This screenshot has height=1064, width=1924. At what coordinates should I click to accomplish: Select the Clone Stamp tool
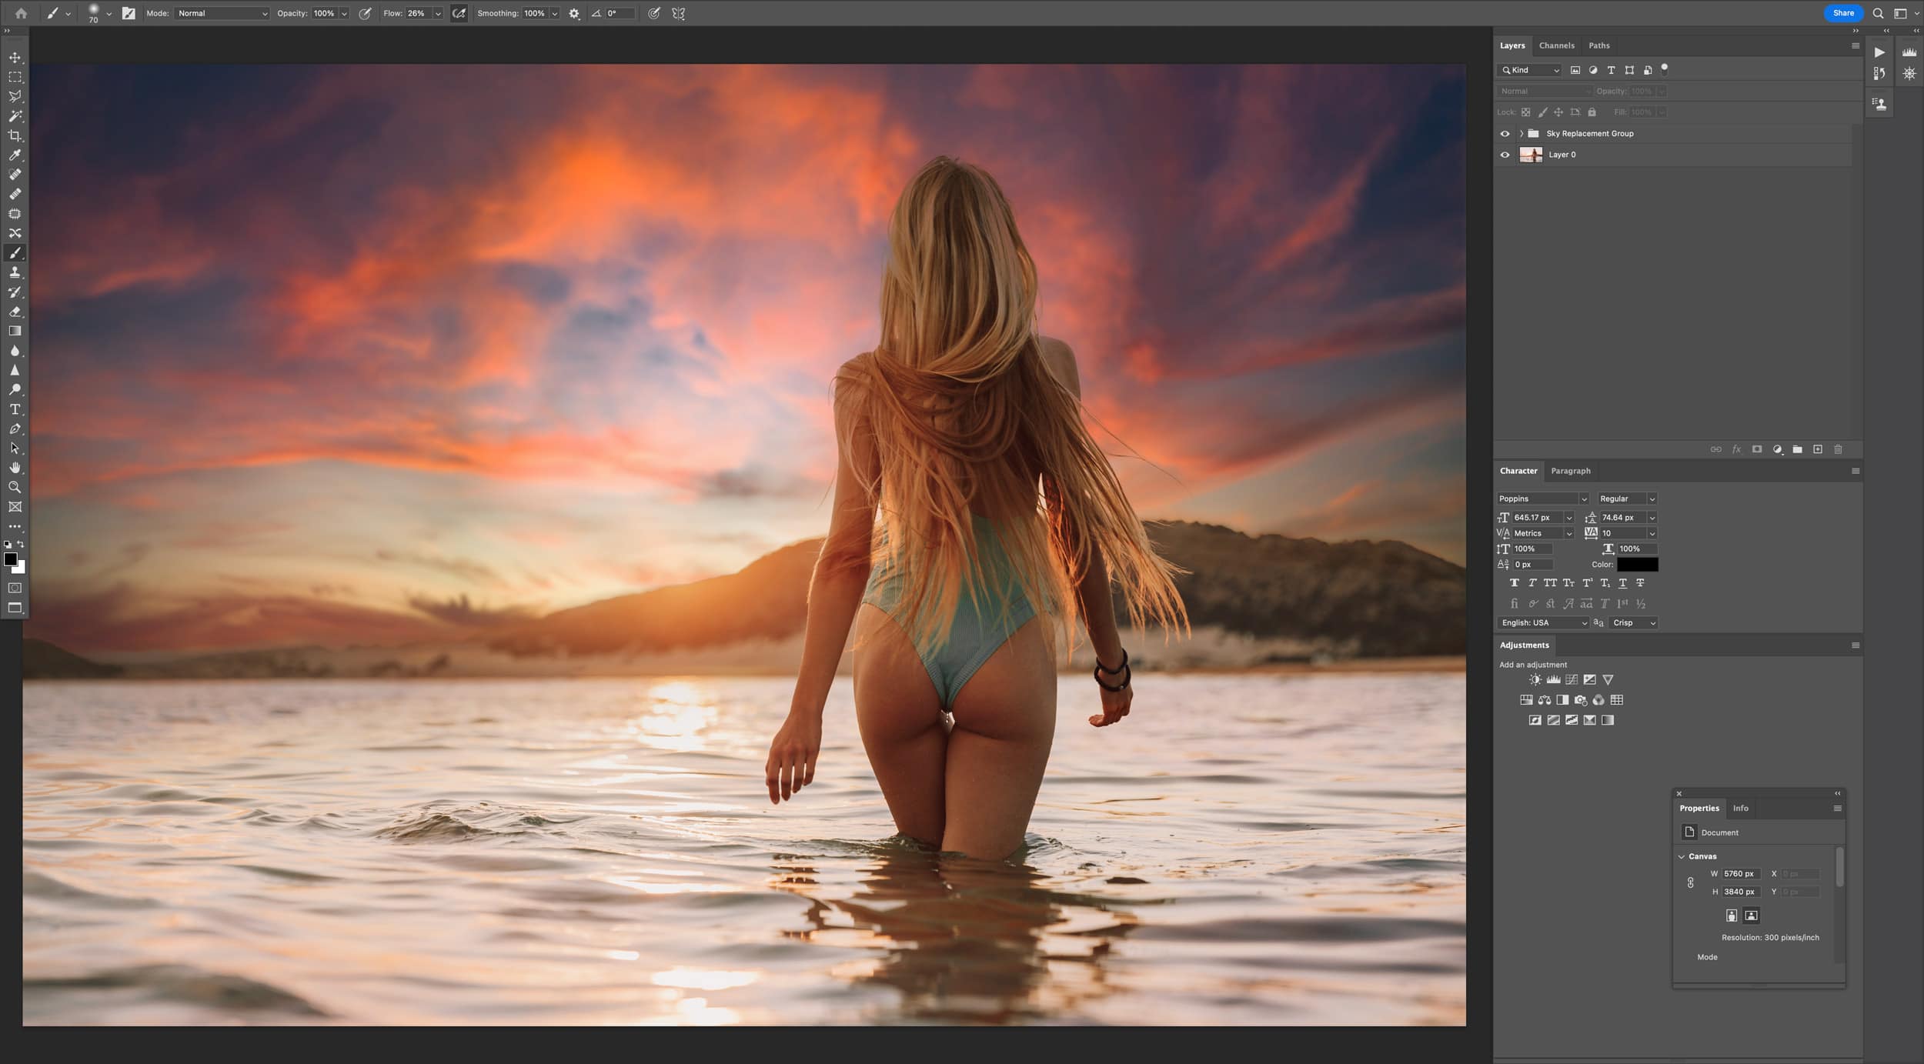(15, 272)
